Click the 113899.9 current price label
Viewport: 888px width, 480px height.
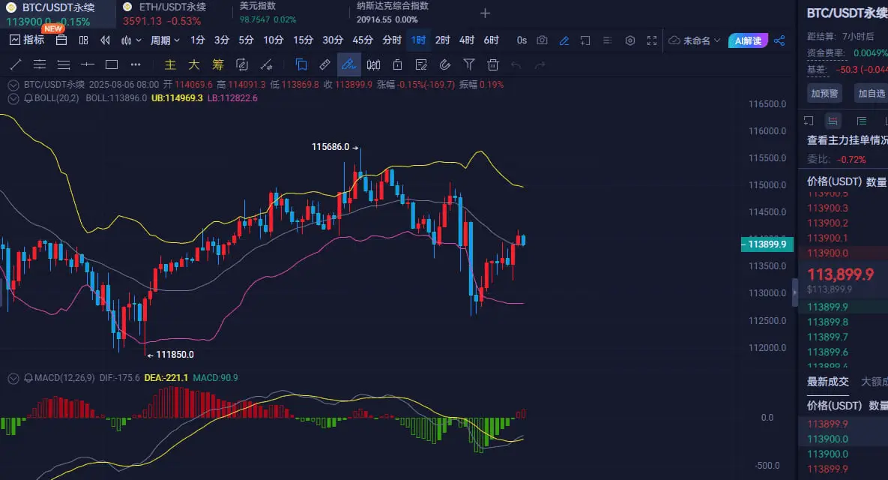767,244
